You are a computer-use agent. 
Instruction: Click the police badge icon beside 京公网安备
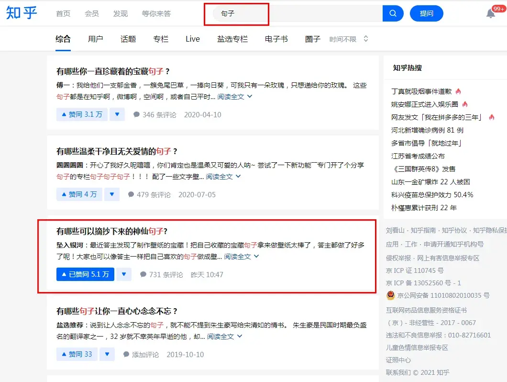391,295
